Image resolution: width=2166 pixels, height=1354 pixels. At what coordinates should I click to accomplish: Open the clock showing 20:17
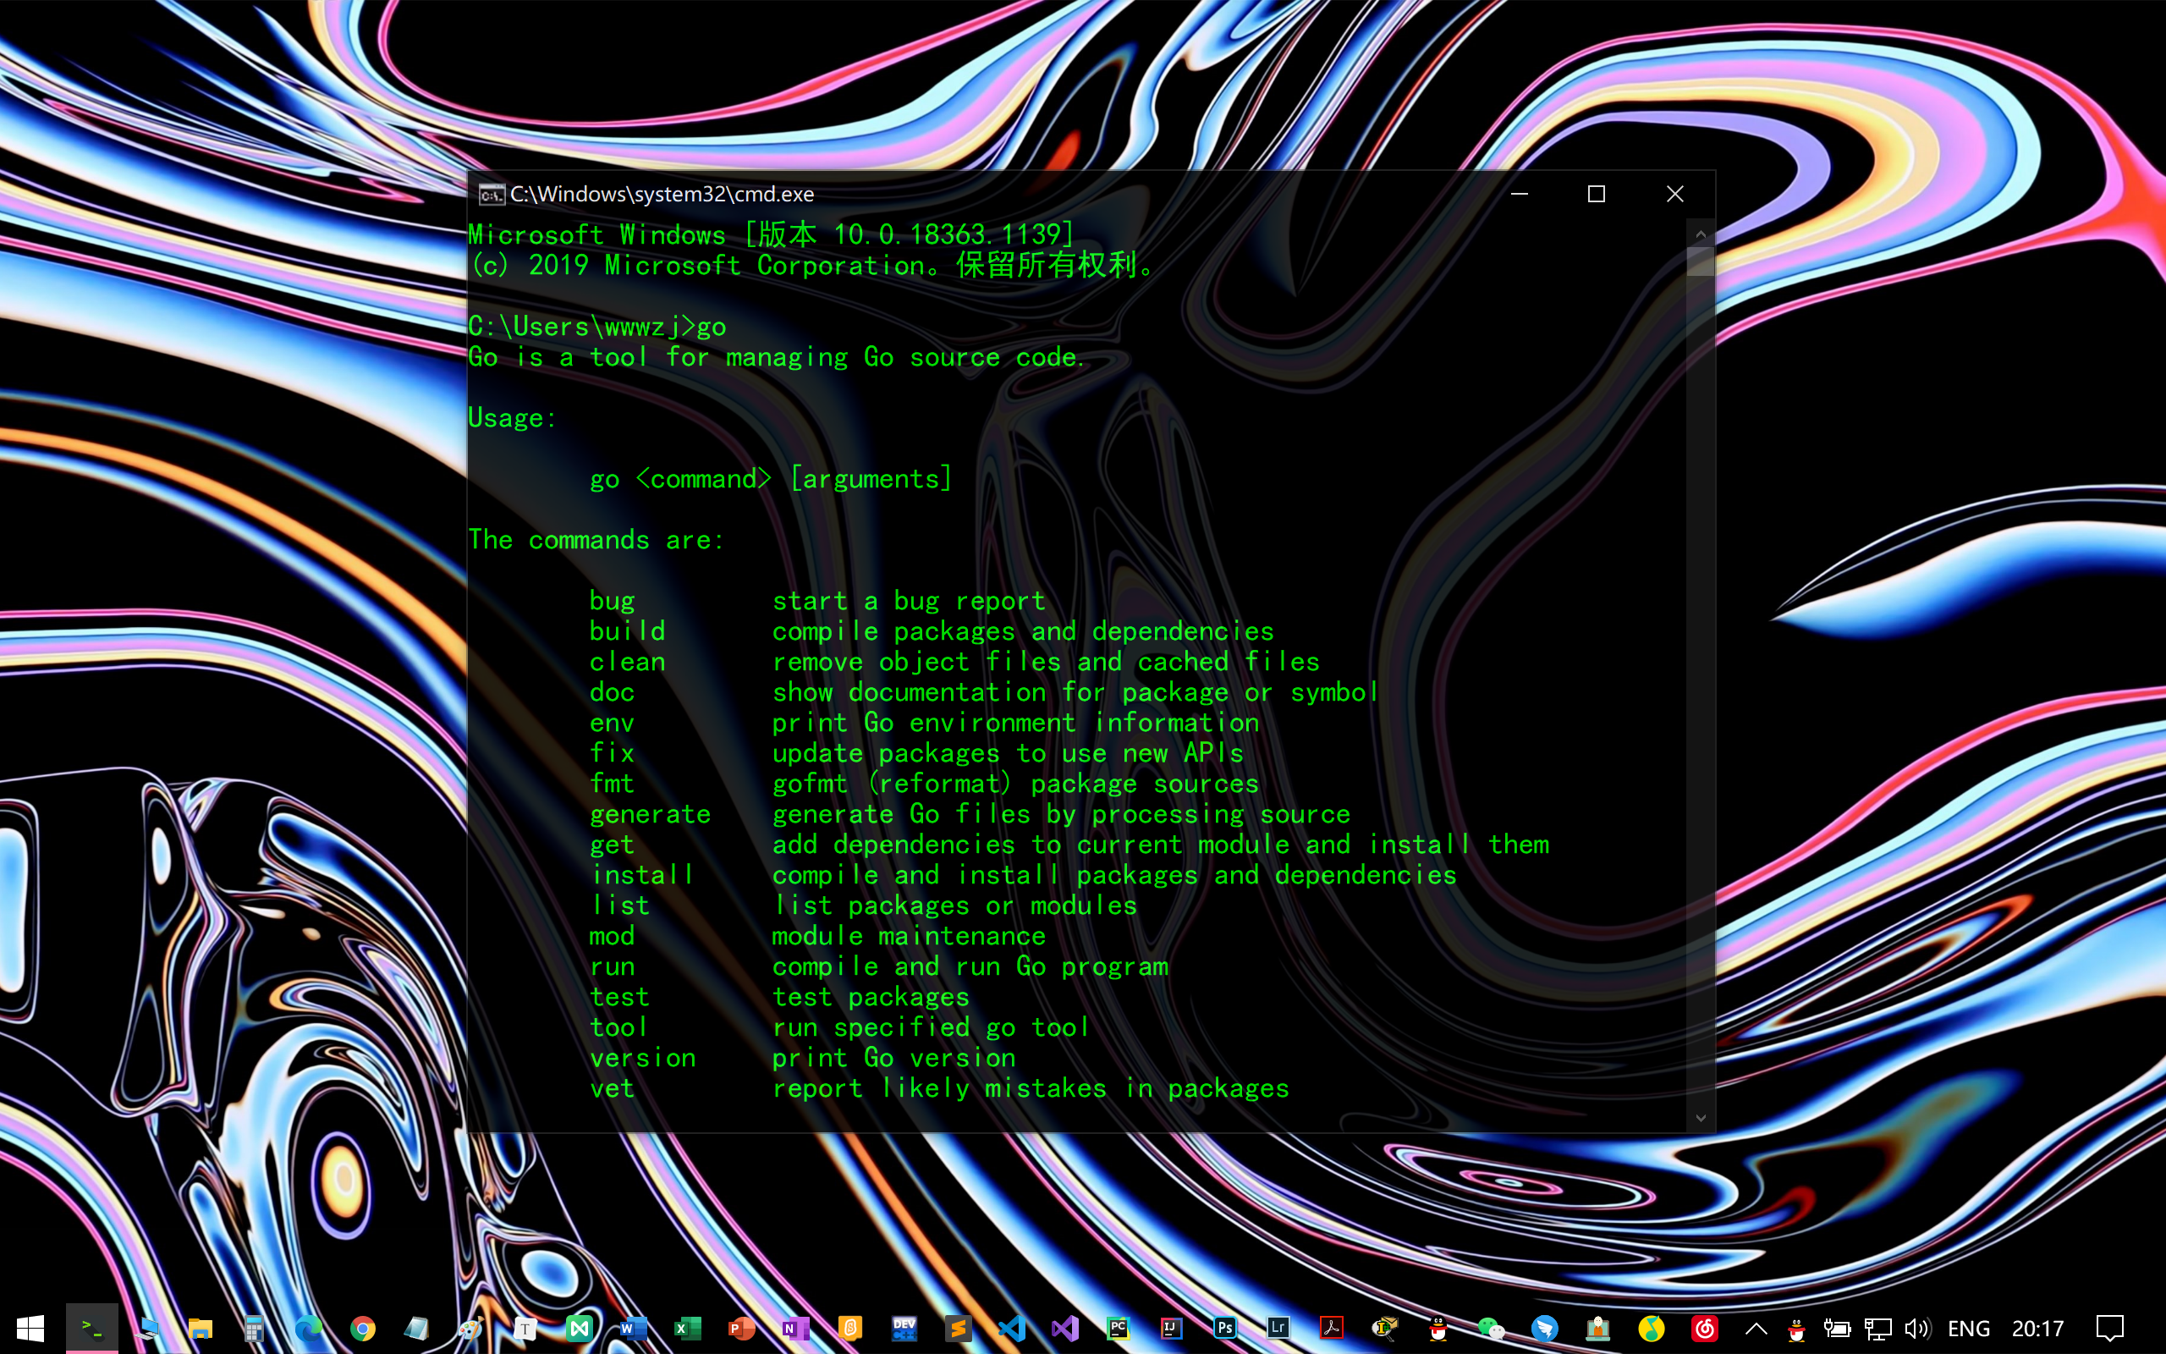[2037, 1328]
